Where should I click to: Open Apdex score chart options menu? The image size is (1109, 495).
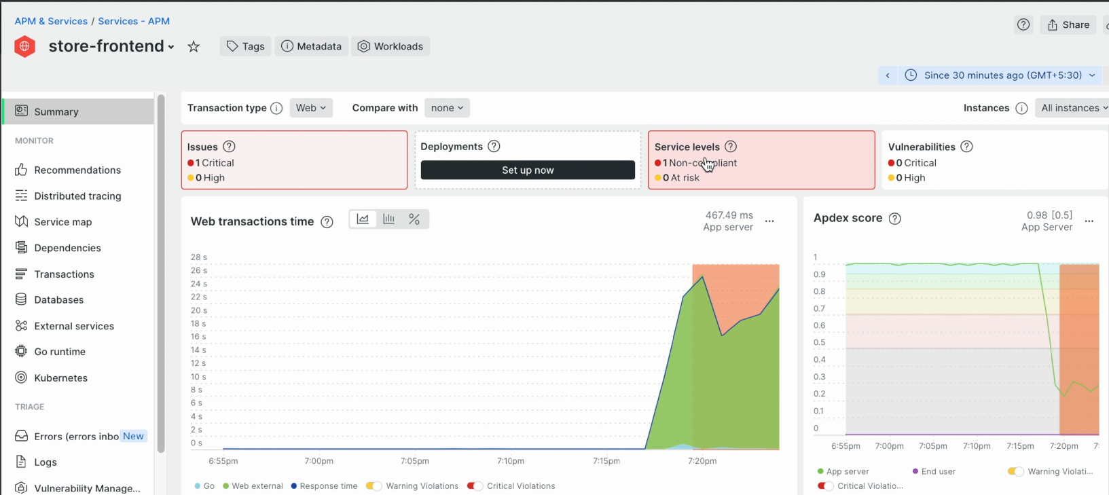[1089, 221]
